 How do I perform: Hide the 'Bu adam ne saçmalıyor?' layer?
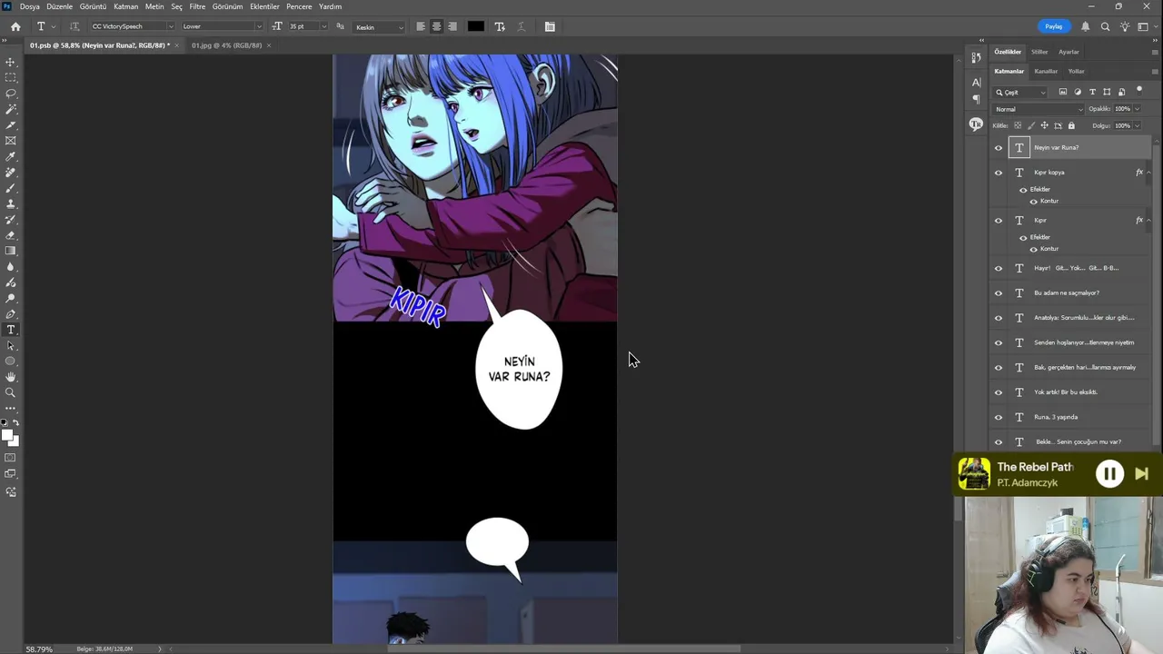point(999,293)
